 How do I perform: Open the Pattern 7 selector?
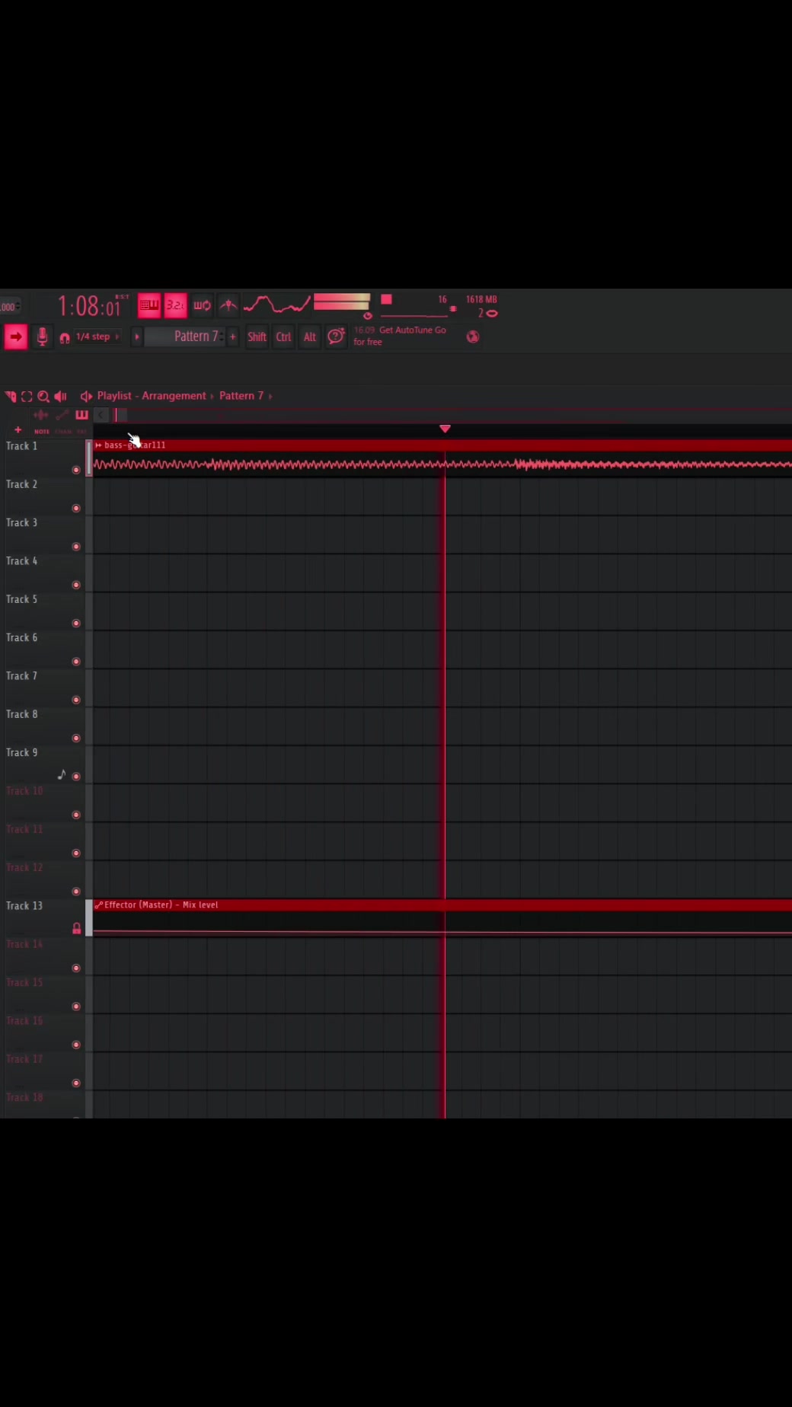click(185, 337)
